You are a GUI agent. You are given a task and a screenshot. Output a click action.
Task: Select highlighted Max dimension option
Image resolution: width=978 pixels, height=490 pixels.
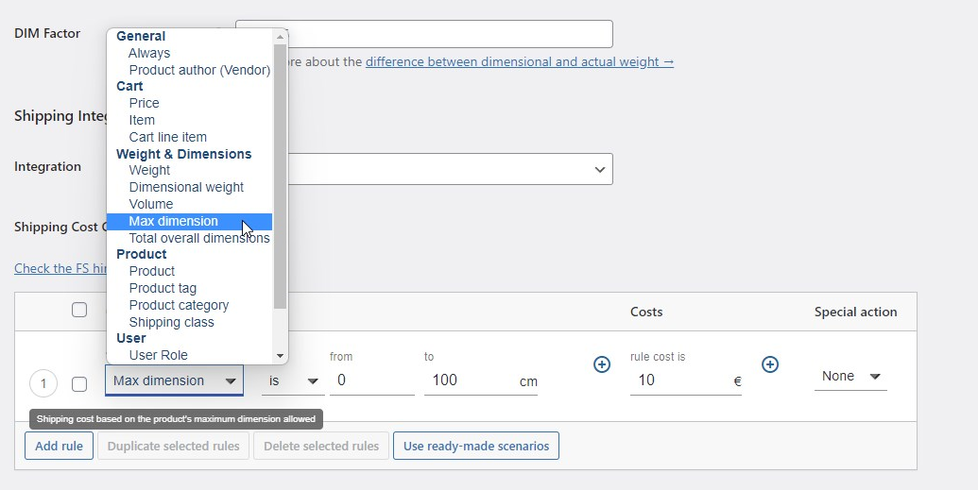pos(190,221)
